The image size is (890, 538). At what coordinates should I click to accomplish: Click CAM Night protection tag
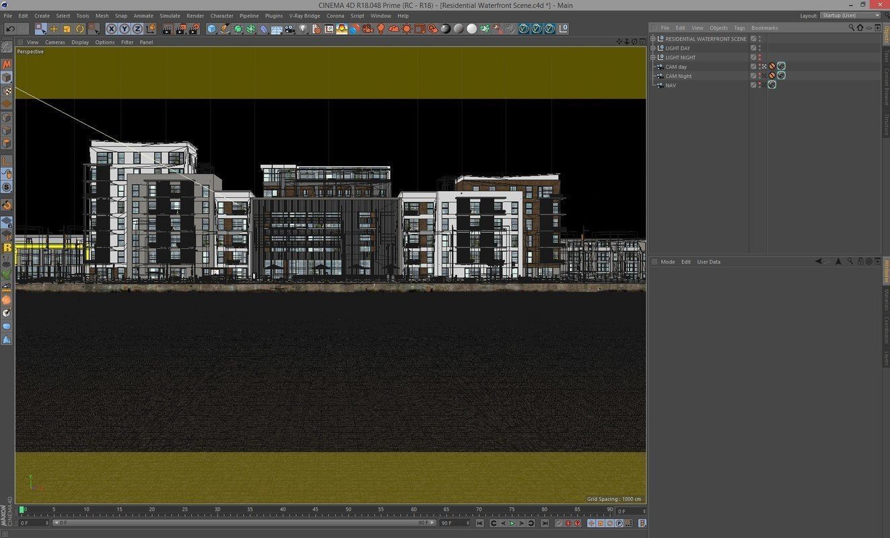772,76
